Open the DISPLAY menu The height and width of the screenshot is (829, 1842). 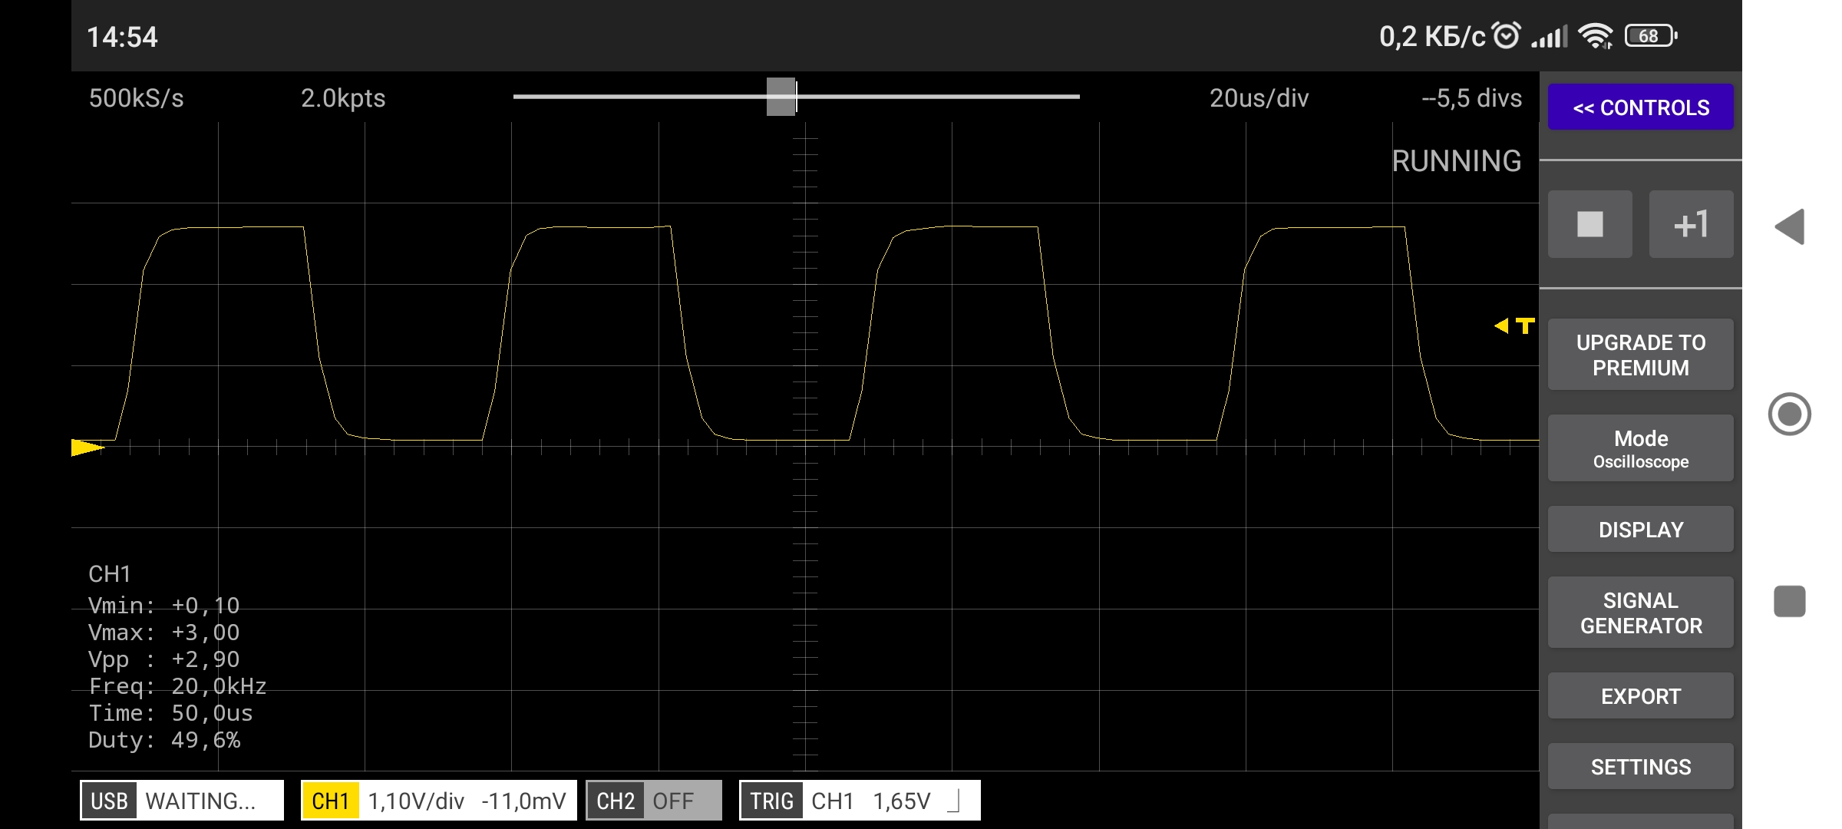[1640, 530]
